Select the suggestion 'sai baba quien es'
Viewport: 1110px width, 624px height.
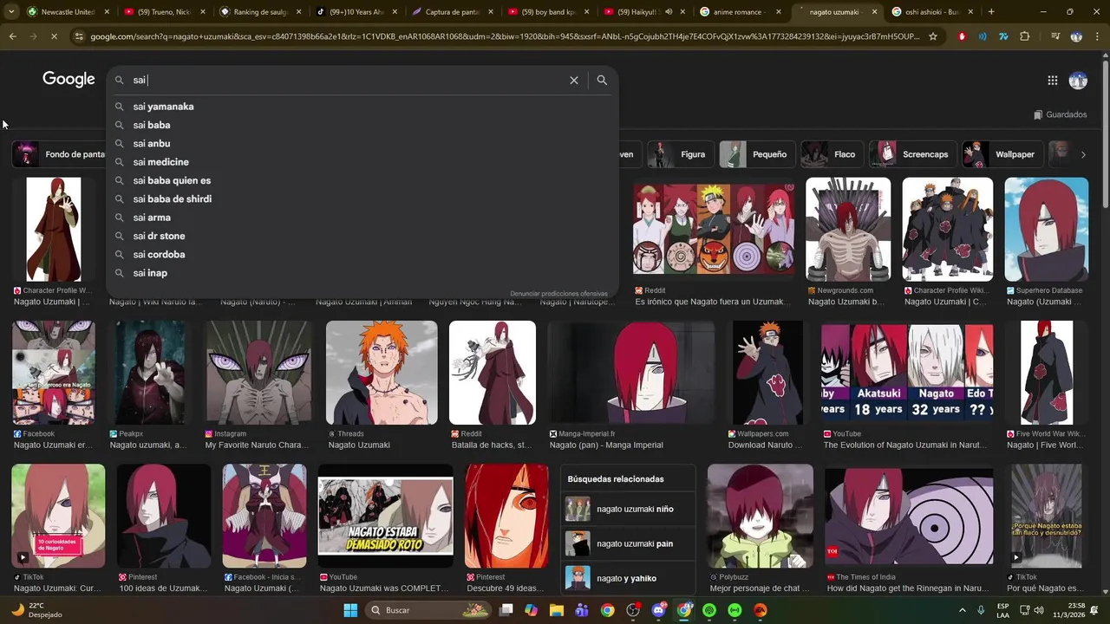(362, 180)
